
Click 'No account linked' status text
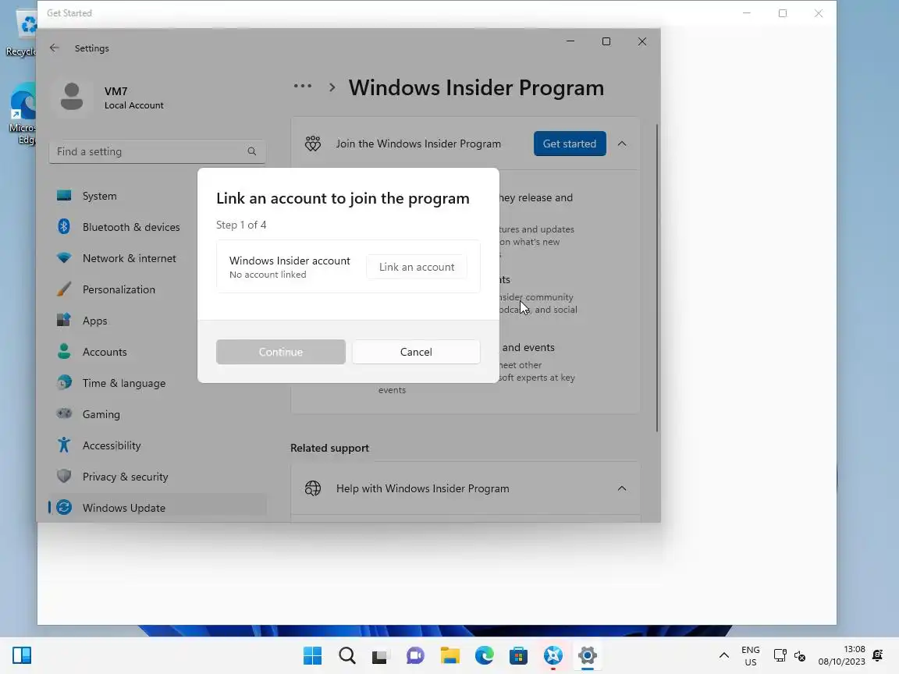(268, 275)
